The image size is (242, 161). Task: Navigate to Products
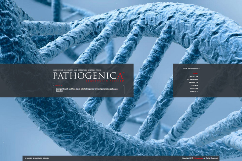pos(193,82)
